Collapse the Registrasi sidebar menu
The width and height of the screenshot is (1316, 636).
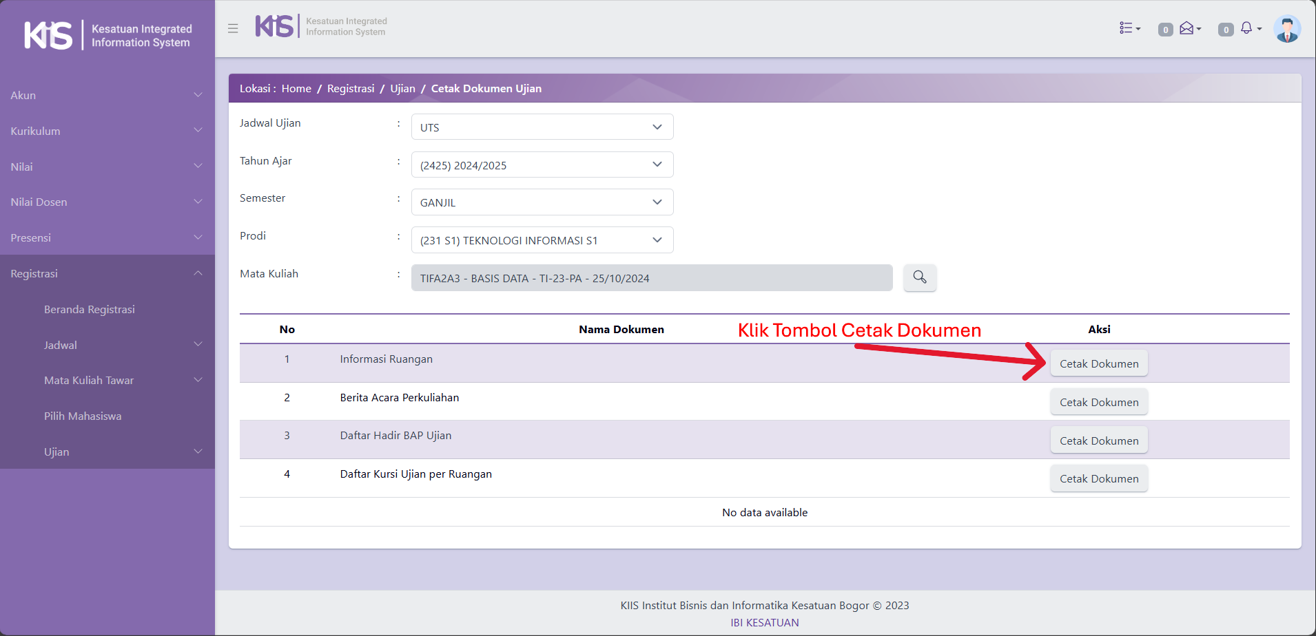pos(107,273)
